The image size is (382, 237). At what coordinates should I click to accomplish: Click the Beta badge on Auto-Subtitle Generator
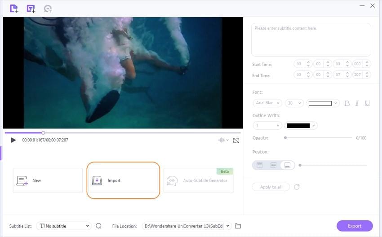click(225, 171)
